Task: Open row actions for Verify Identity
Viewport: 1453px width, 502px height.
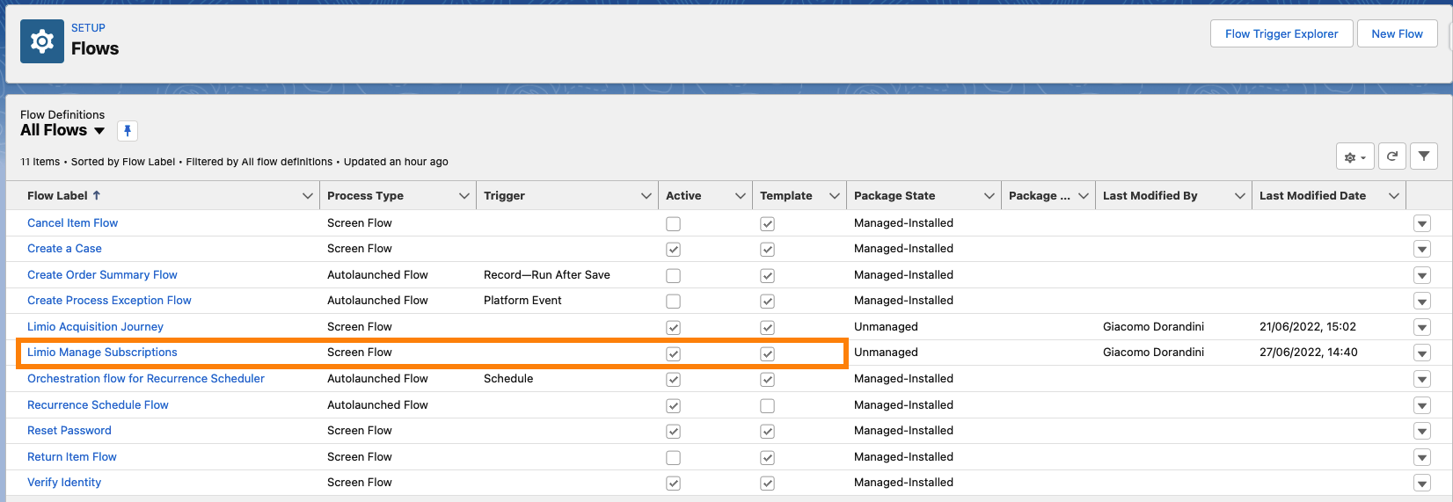Action: coord(1422,483)
